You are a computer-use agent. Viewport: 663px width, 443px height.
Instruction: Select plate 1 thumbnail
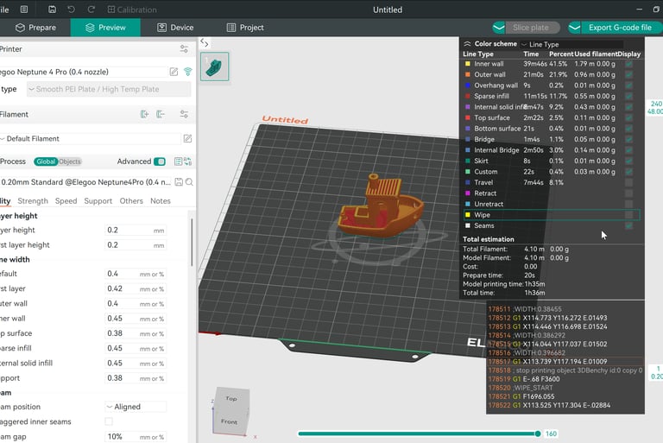click(x=214, y=66)
